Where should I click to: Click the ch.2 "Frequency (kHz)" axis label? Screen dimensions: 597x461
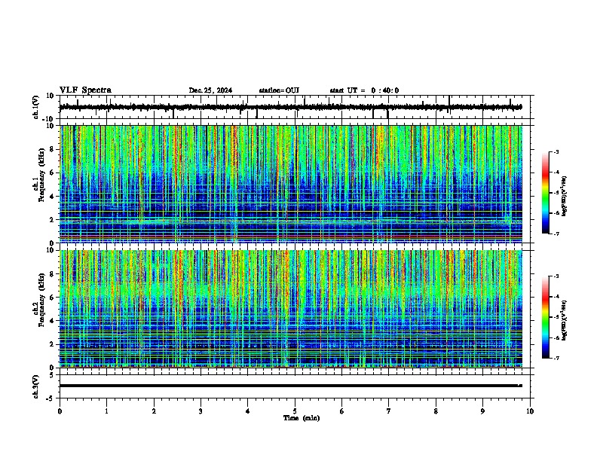42,300
